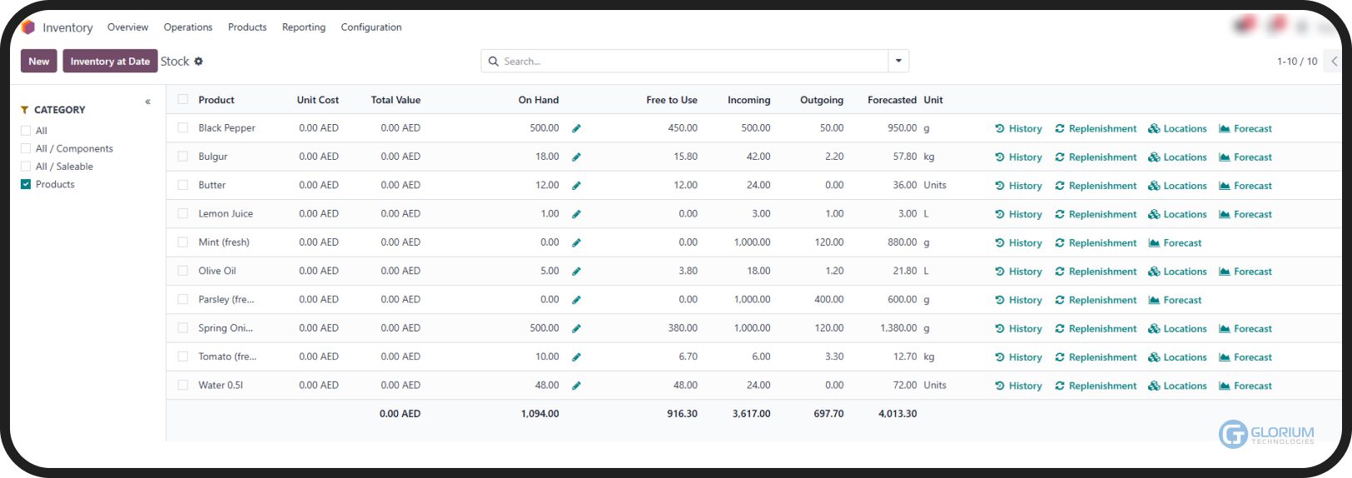1352x478 pixels.
Task: Click into the Search field
Action: [x=691, y=62]
